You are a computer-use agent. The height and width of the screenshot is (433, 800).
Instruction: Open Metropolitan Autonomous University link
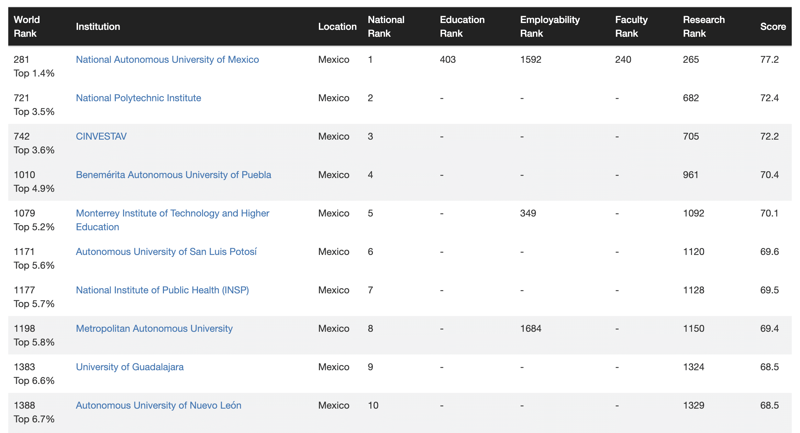click(x=154, y=328)
